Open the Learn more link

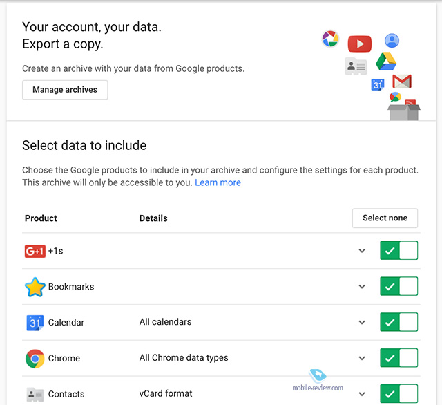[218, 182]
